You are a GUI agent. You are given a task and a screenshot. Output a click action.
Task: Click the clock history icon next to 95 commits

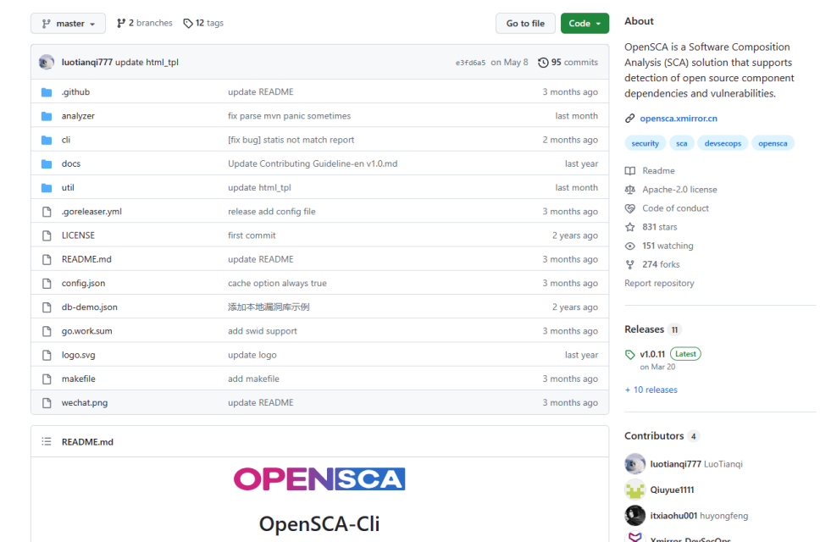543,63
